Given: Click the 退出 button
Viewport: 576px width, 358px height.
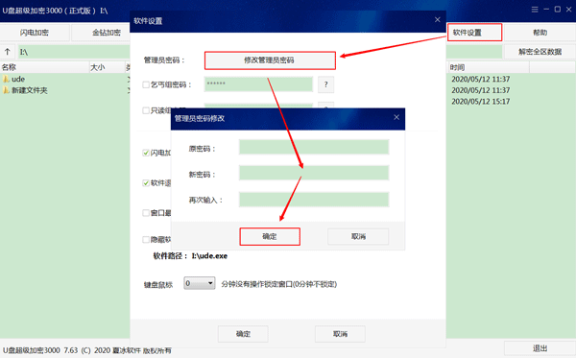Looking at the screenshot, I should 540,348.
